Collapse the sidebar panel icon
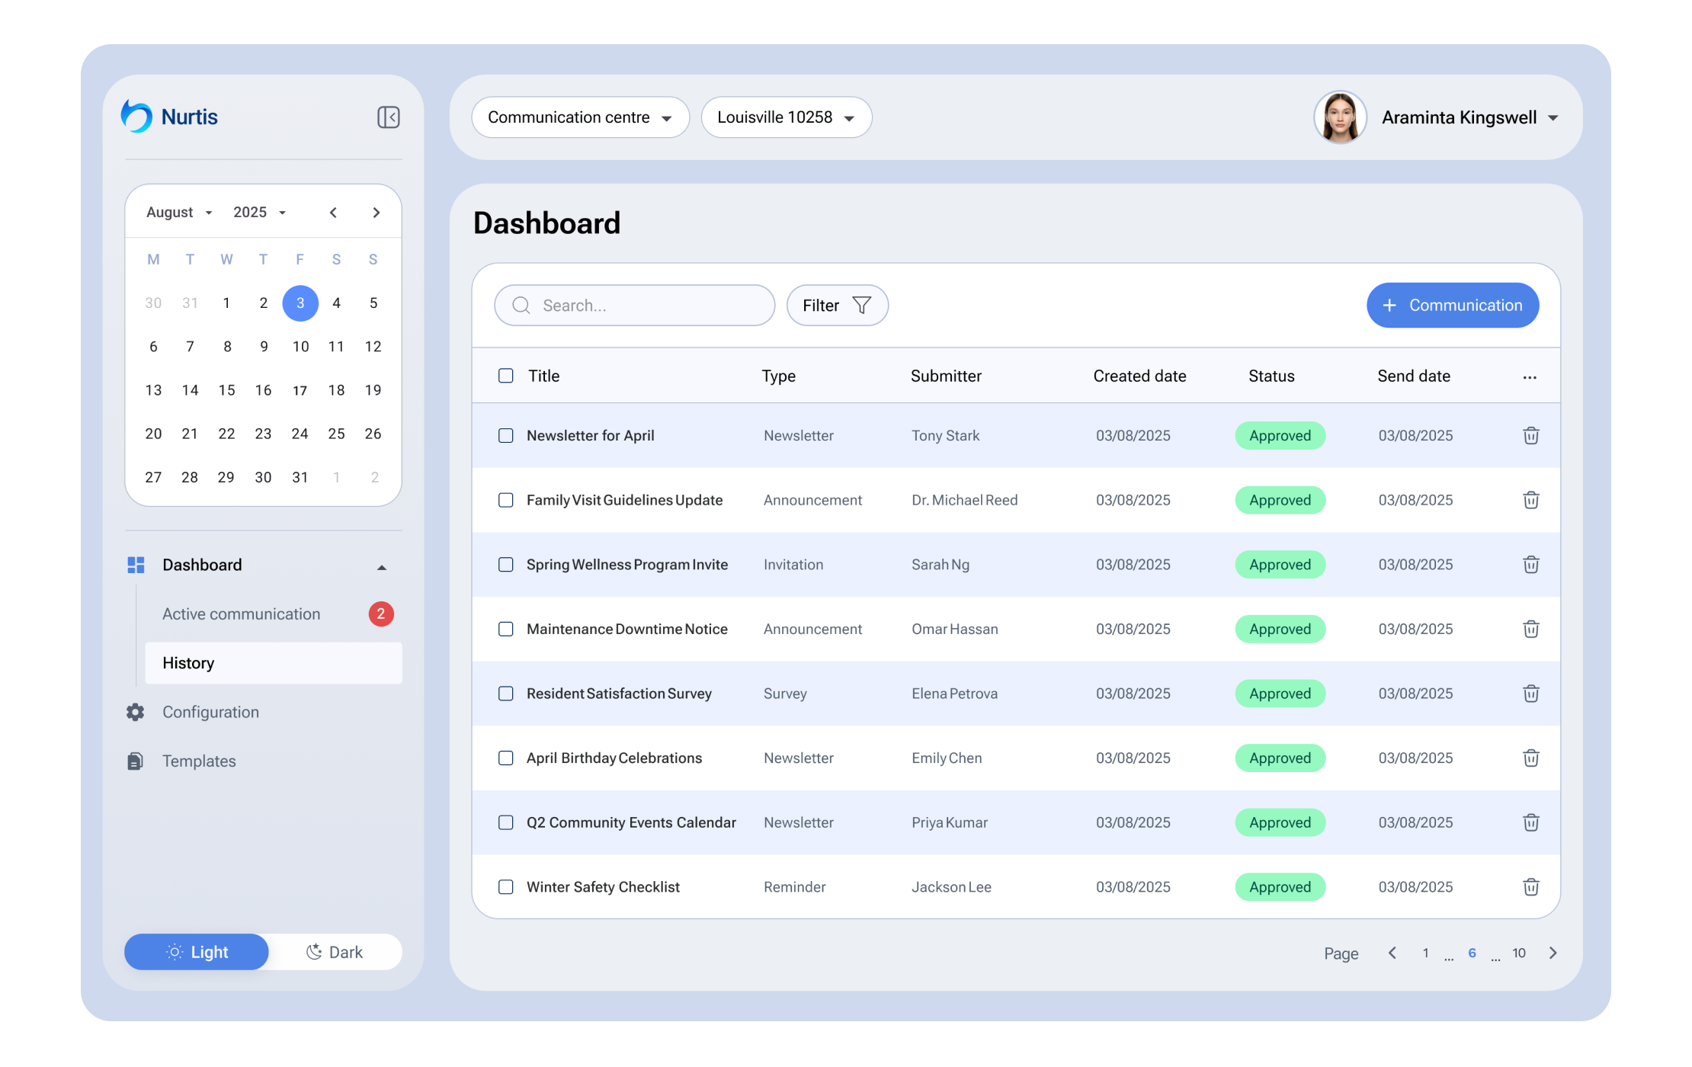Screen dimensions: 1692x1067 pyautogui.click(x=388, y=117)
